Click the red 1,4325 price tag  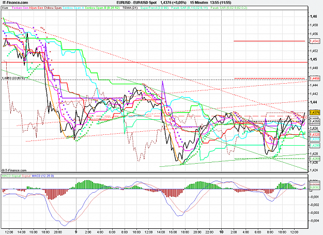(315, 134)
